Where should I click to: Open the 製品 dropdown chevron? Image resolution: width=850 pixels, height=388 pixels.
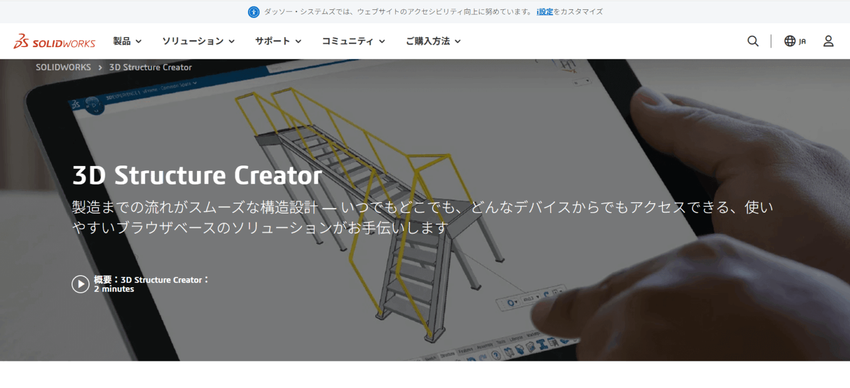(138, 40)
